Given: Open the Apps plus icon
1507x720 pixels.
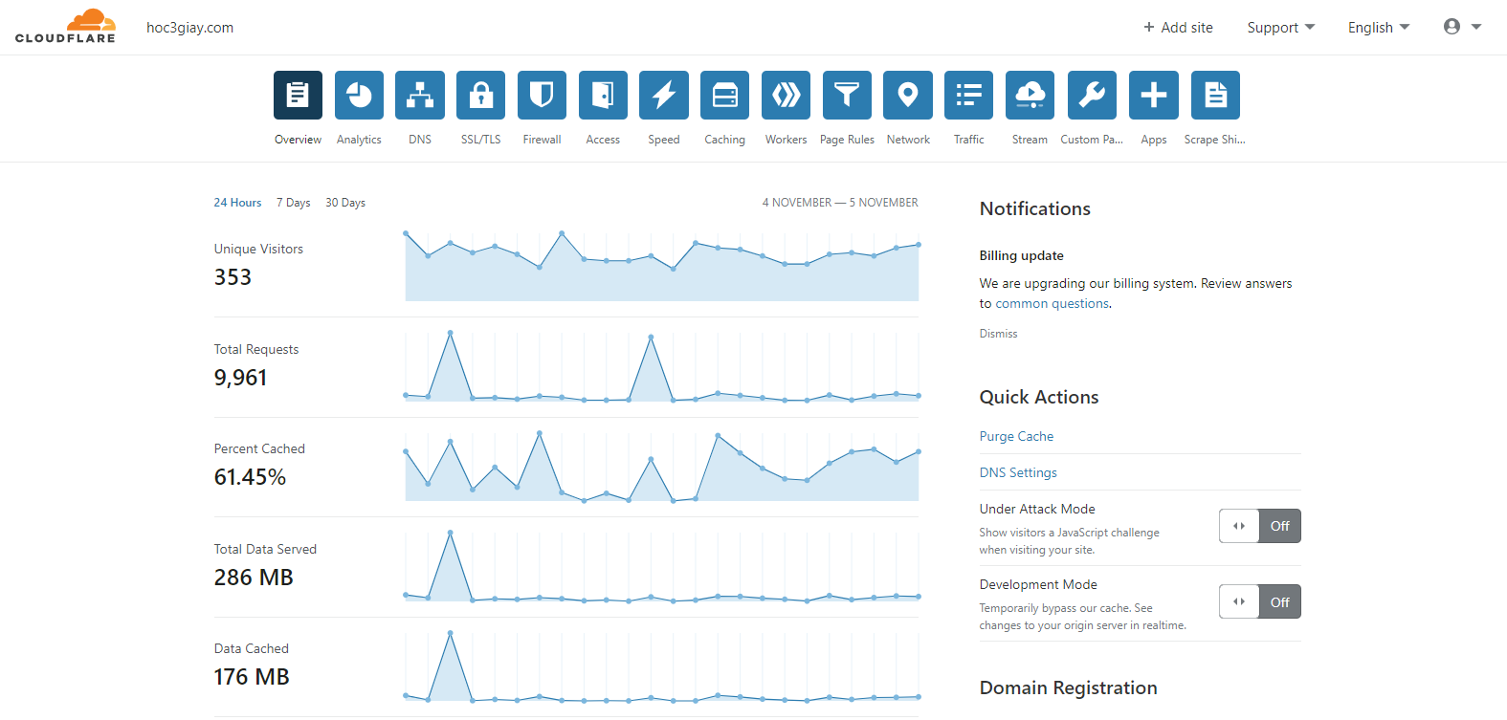Looking at the screenshot, I should [x=1154, y=96].
